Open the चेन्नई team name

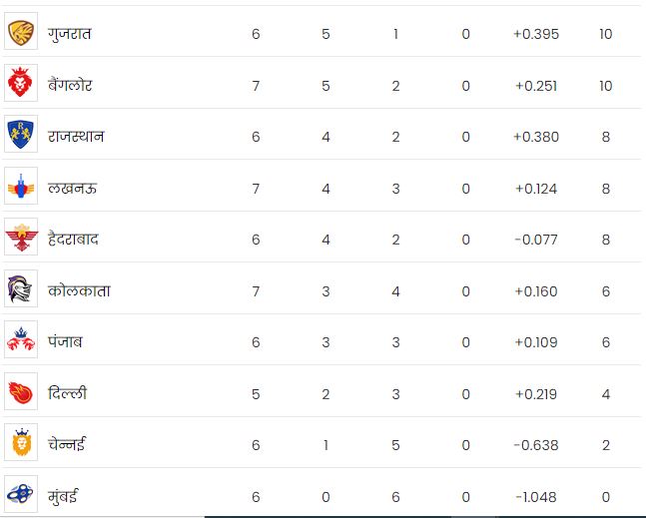pos(67,444)
